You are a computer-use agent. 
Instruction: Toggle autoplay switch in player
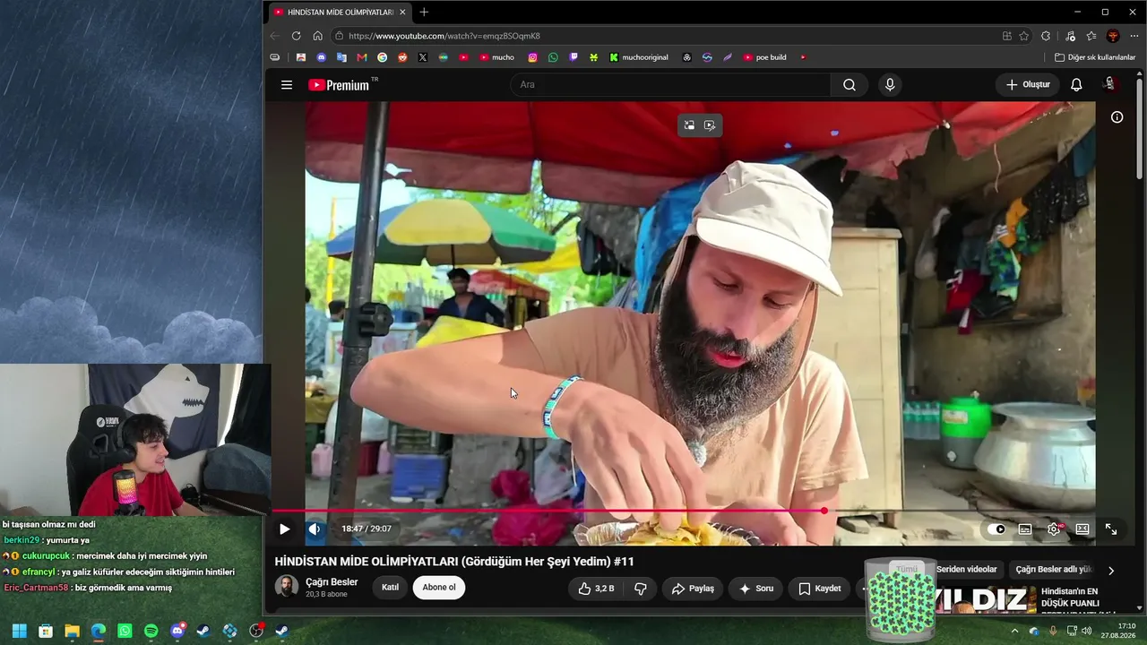click(996, 529)
